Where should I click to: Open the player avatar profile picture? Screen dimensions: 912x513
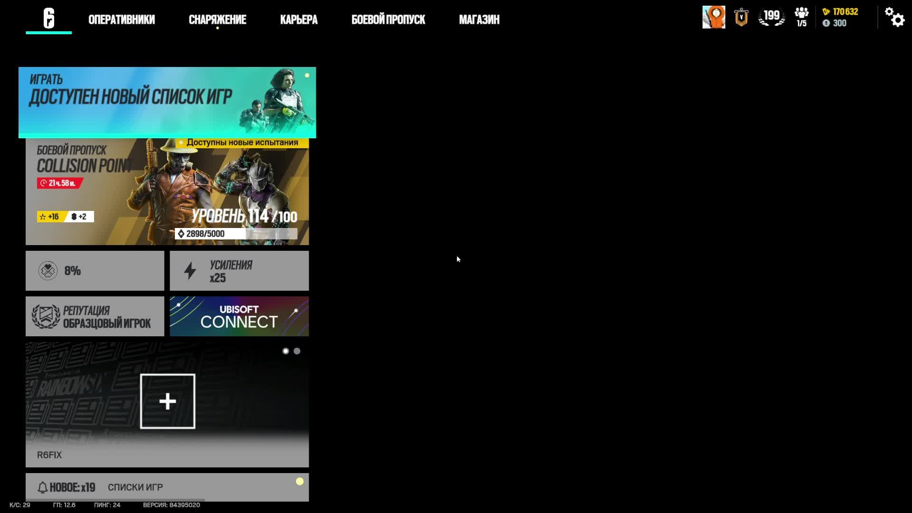(x=713, y=17)
